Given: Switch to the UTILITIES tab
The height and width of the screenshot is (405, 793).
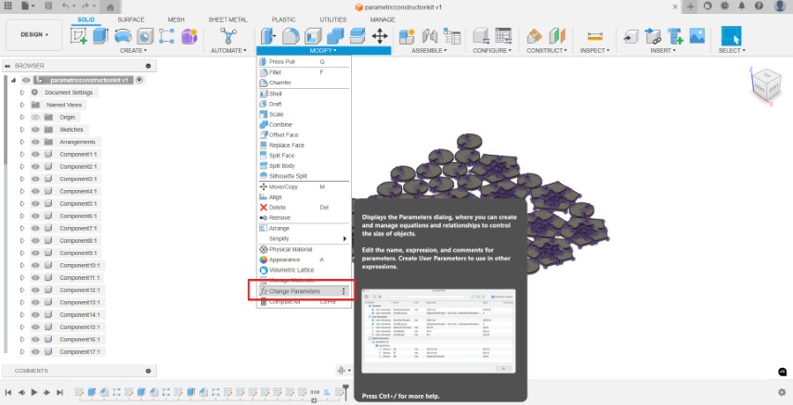Looking at the screenshot, I should click(332, 19).
